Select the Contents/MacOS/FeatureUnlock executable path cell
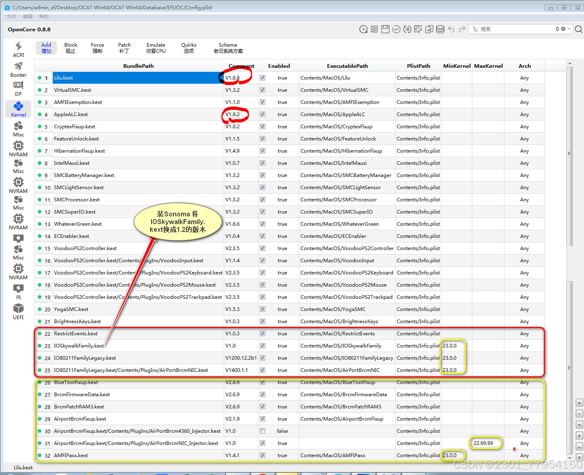The height and width of the screenshot is (475, 584). 347,139
